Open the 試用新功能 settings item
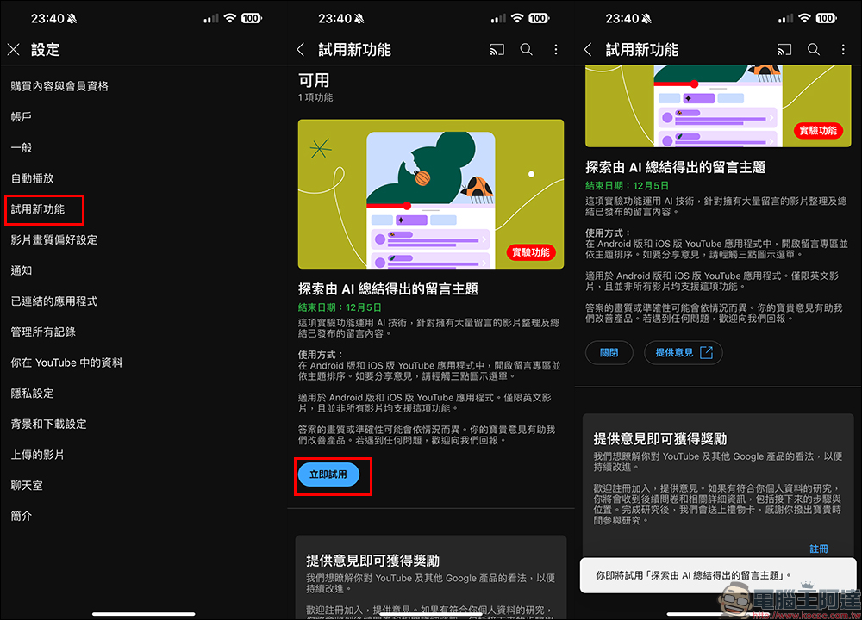 click(x=43, y=209)
